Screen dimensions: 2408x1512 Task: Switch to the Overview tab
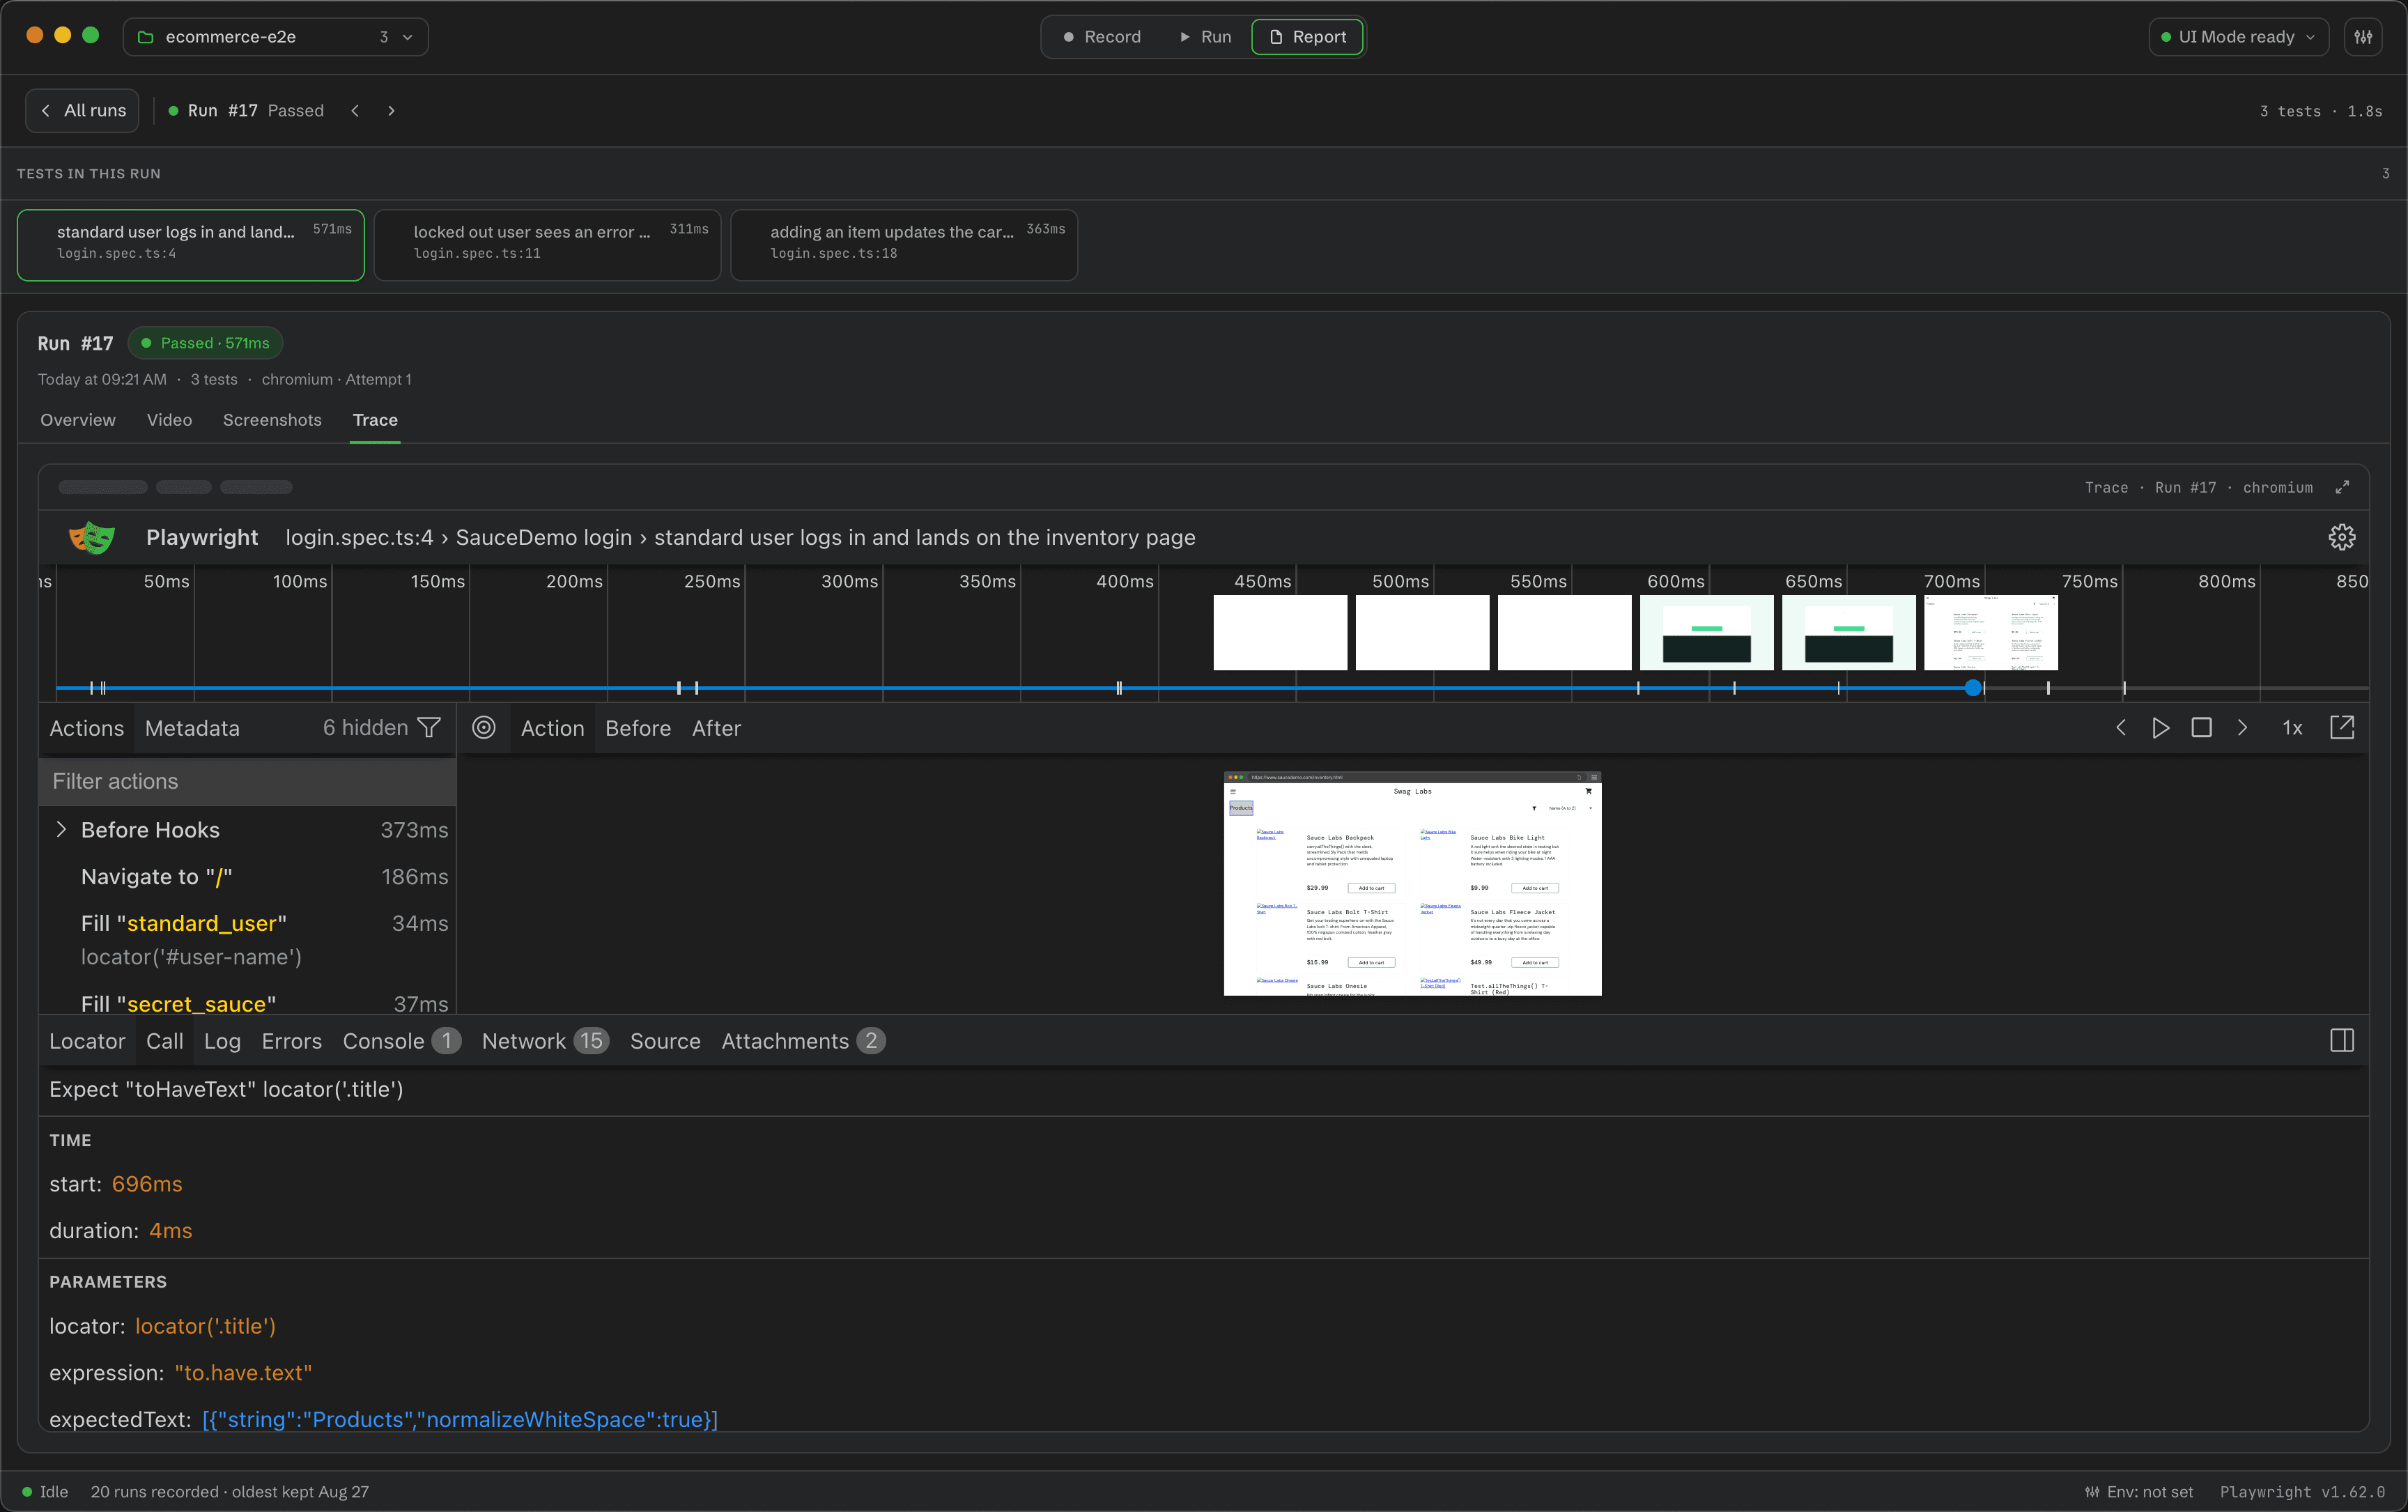(x=78, y=420)
